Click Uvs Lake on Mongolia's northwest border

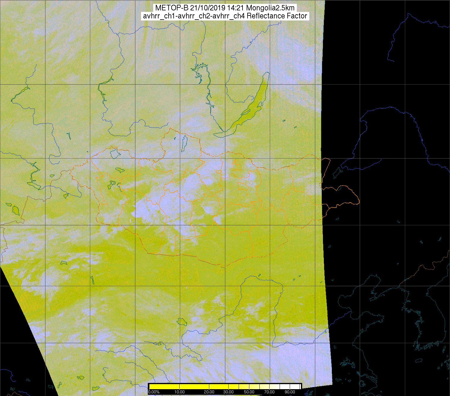pyautogui.click(x=114, y=153)
